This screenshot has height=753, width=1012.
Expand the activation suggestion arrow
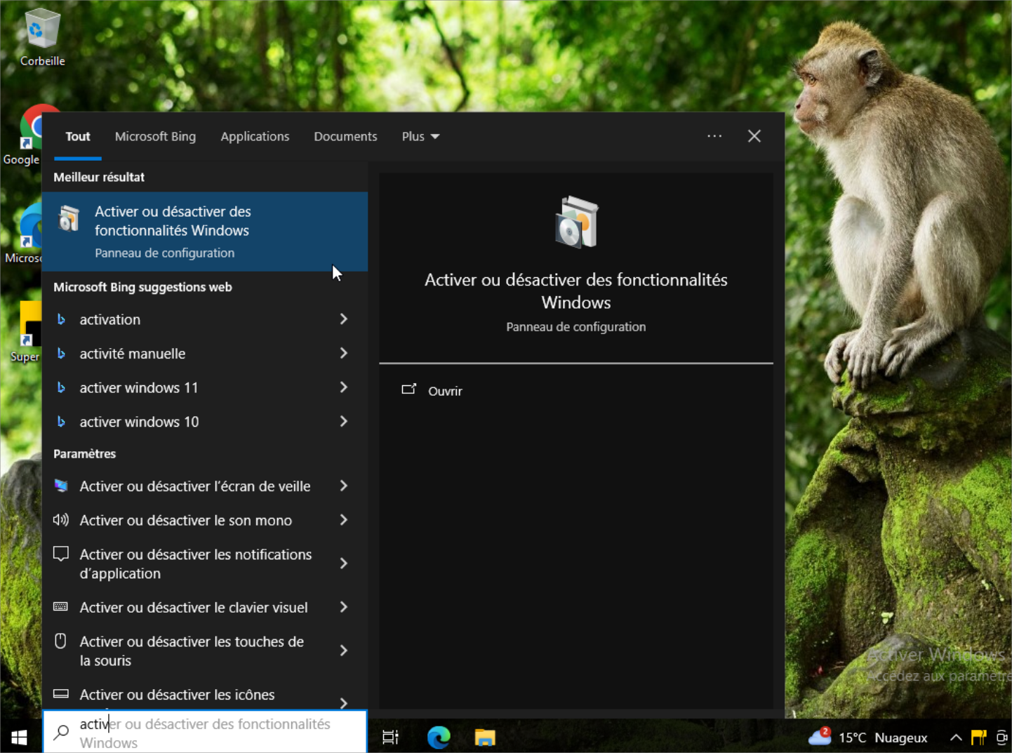(x=344, y=319)
